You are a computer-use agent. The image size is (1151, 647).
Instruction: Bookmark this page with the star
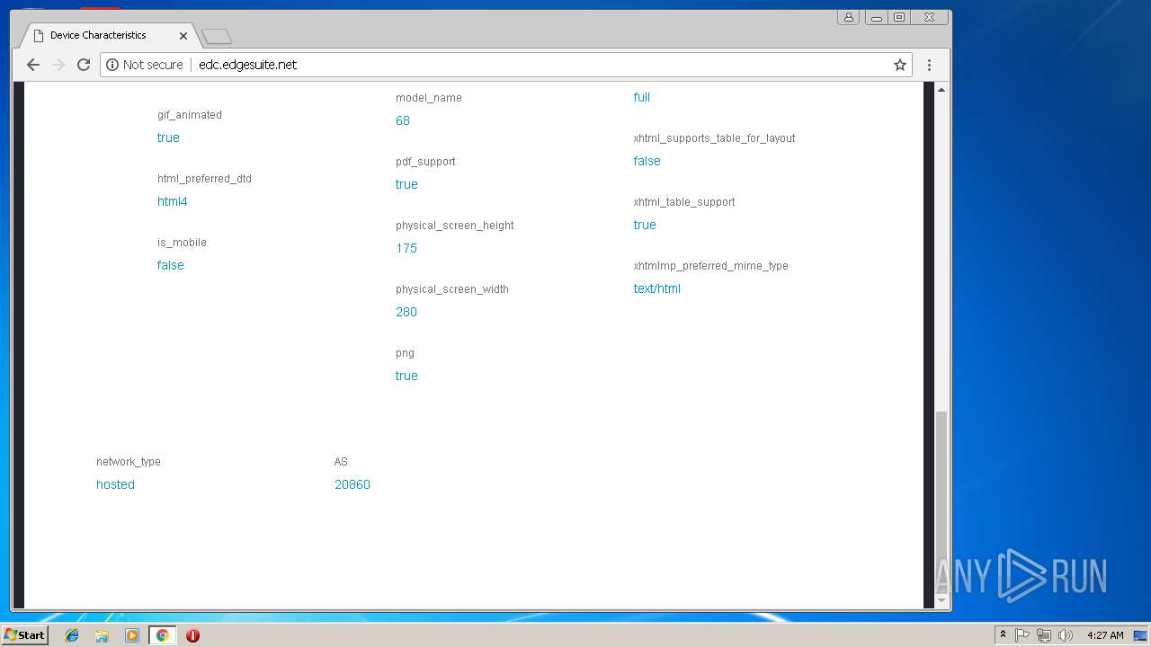(899, 65)
